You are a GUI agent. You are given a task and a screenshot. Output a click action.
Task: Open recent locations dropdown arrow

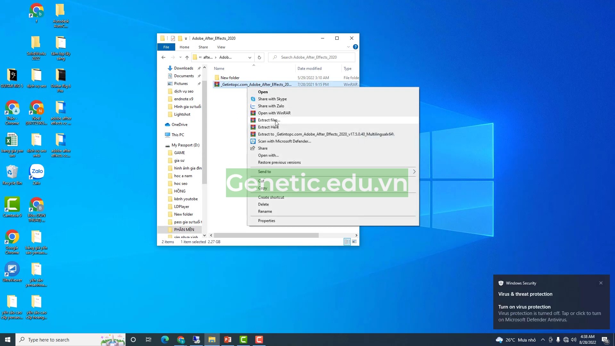tap(180, 57)
